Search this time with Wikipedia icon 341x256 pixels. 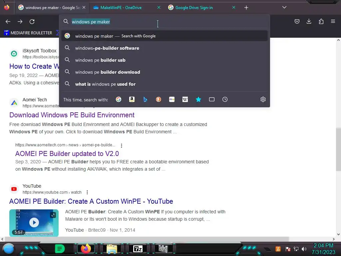click(x=185, y=99)
